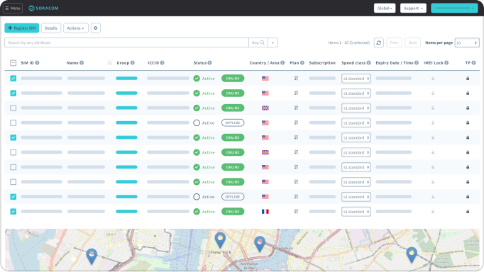484x272 pixels.
Task: Go to Next page
Action: click(x=412, y=42)
